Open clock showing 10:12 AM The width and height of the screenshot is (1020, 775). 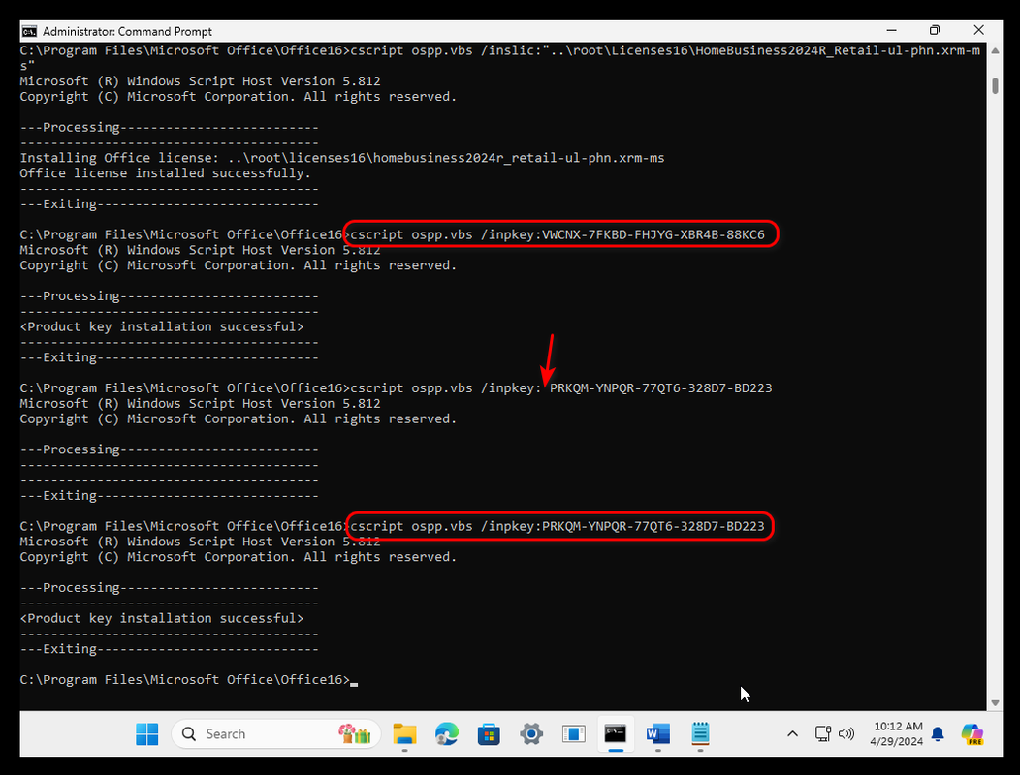coord(898,727)
